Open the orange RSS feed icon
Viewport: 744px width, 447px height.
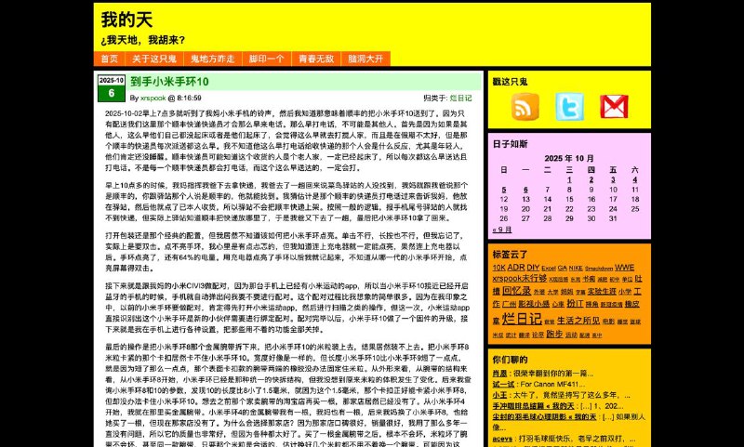[525, 107]
